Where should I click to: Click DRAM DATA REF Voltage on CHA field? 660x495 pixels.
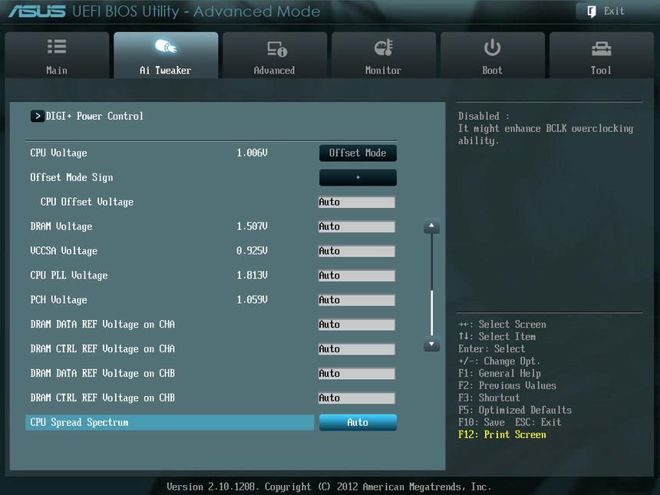(357, 325)
